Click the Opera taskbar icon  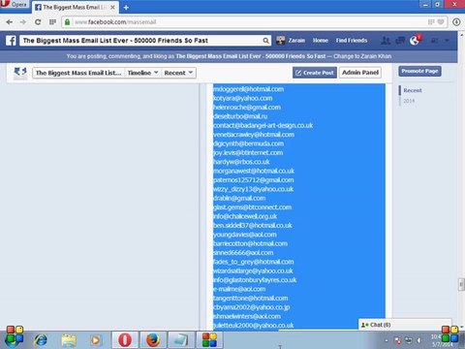[125, 340]
